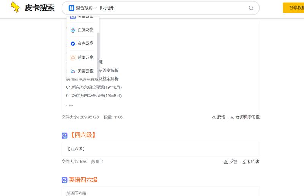
Task: Click the ...... ellipsis in first result
Action: tap(70, 105)
